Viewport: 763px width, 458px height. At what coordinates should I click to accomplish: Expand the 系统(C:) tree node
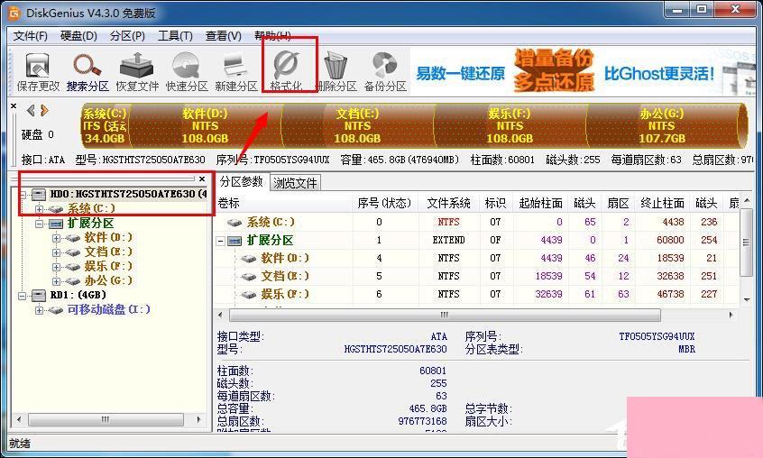[x=40, y=209]
